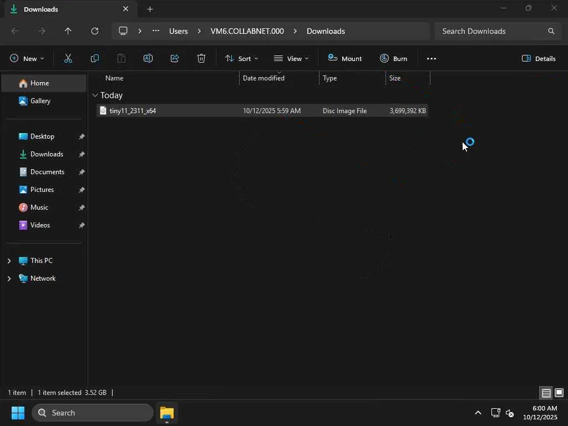This screenshot has width=568, height=426.
Task: Open the Windows Start menu
Action: pos(18,413)
